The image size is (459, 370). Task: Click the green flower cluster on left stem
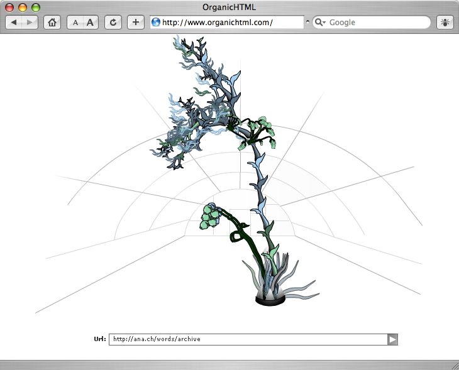(210, 216)
